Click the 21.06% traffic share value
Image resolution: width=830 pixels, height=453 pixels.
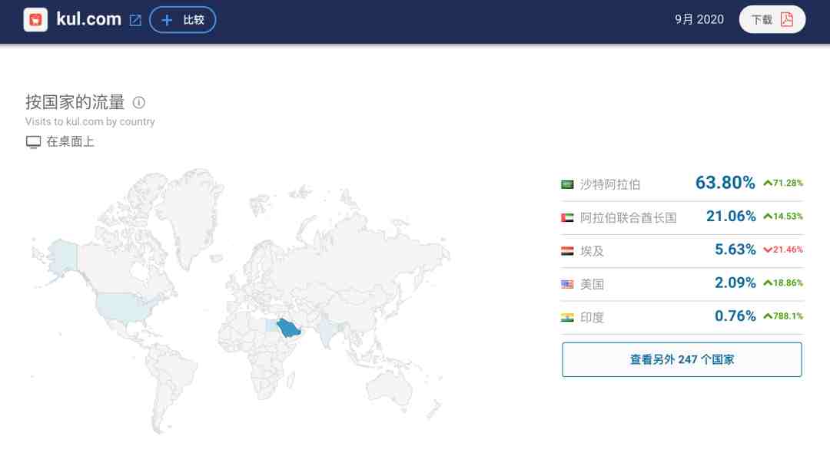pyautogui.click(x=731, y=217)
